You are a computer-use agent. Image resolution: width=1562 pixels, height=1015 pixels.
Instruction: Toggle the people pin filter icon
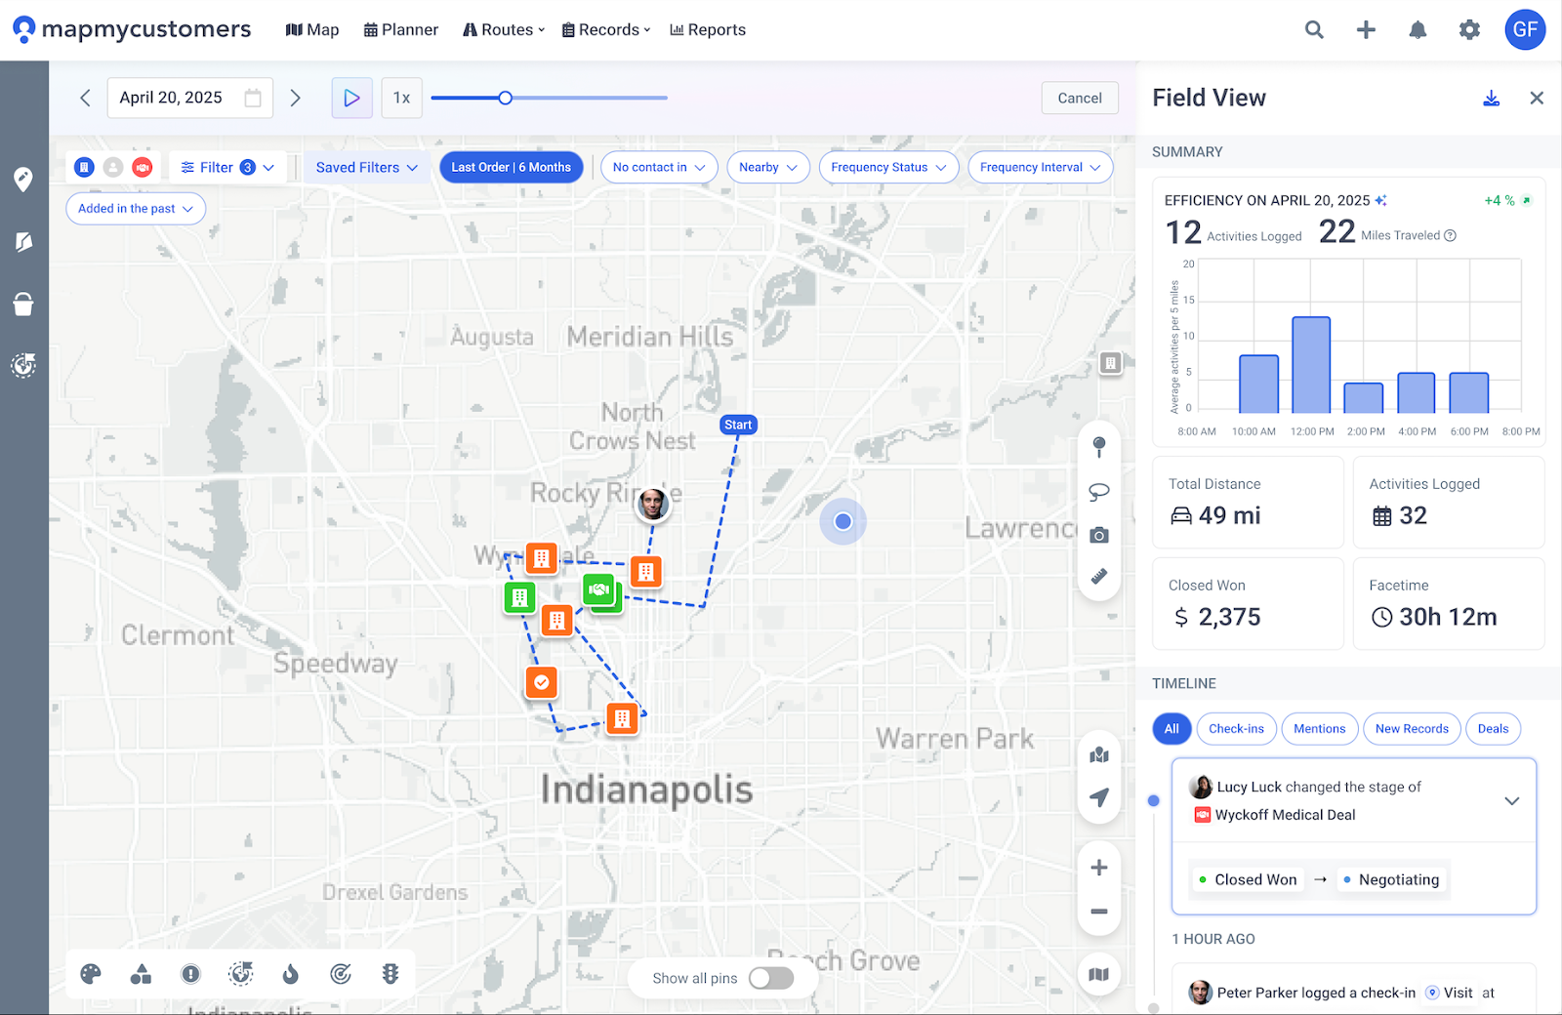point(113,167)
